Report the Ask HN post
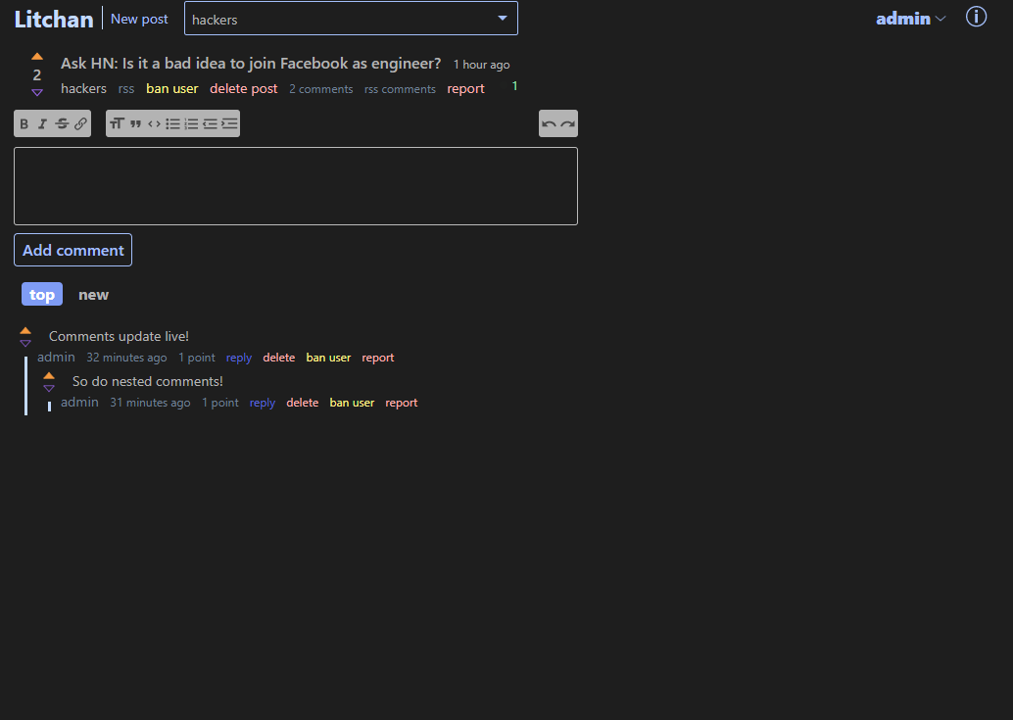1013x720 pixels. pos(465,88)
